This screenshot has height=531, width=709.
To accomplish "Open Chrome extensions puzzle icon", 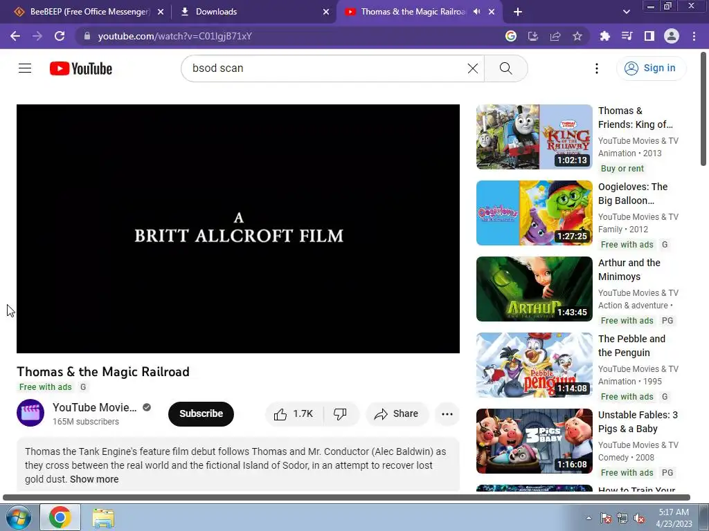I will tap(604, 36).
